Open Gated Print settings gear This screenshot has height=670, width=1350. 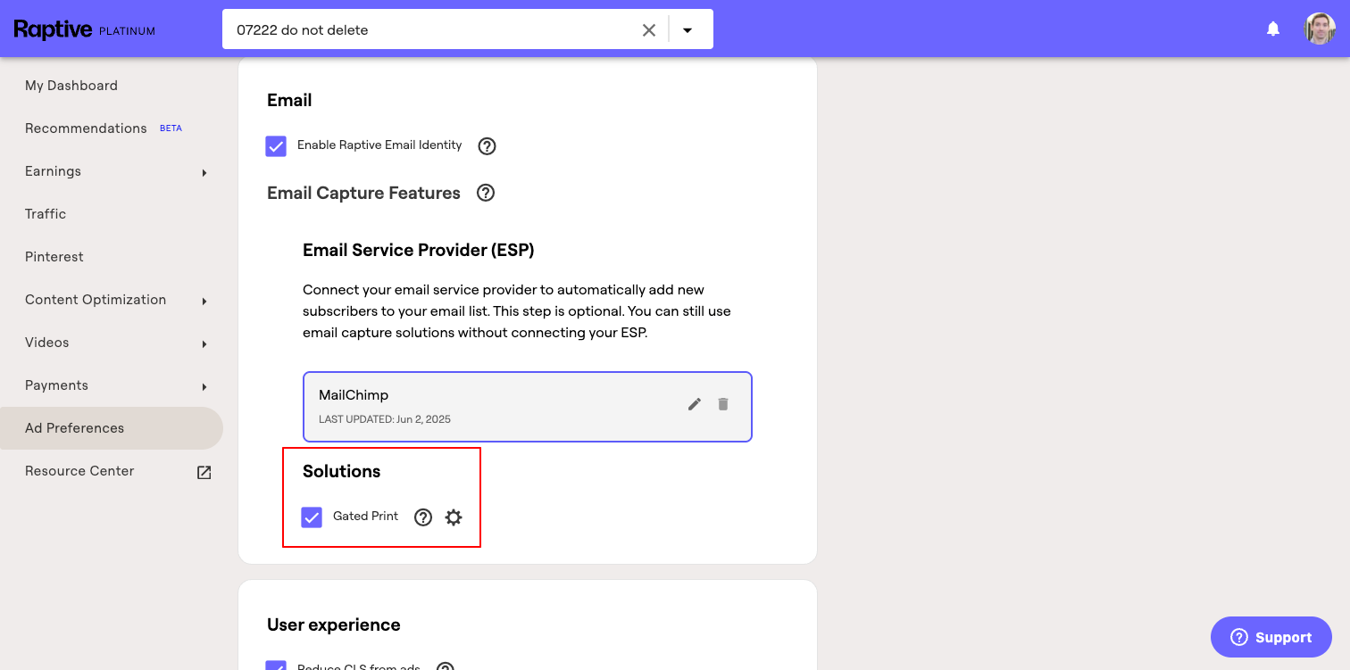pos(454,517)
